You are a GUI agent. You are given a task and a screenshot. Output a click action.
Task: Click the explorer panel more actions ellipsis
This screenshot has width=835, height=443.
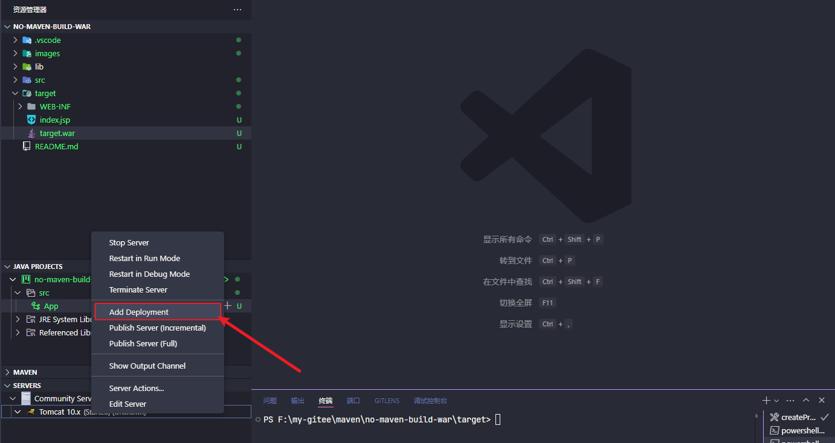click(x=237, y=10)
